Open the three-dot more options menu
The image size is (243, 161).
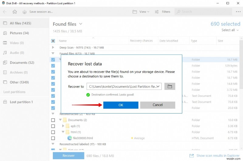(238, 12)
